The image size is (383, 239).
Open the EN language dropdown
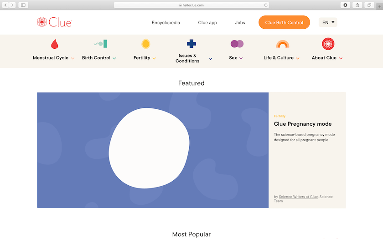[x=328, y=22]
